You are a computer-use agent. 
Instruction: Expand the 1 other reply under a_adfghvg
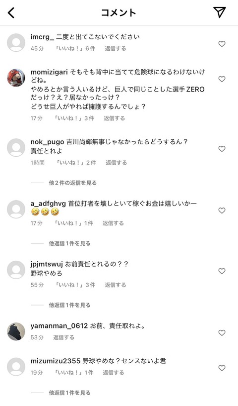[69, 243]
